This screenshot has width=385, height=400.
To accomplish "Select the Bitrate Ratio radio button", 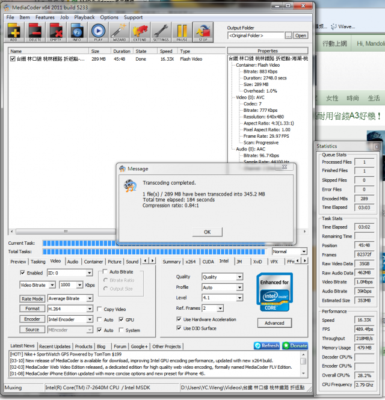I will coord(105,280).
